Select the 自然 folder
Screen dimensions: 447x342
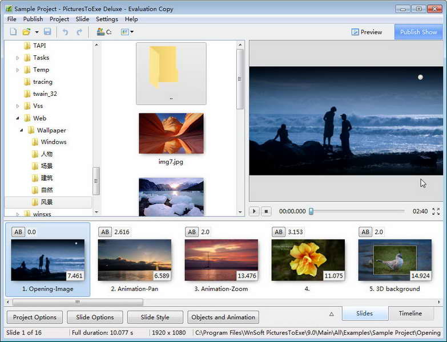[x=42, y=190]
